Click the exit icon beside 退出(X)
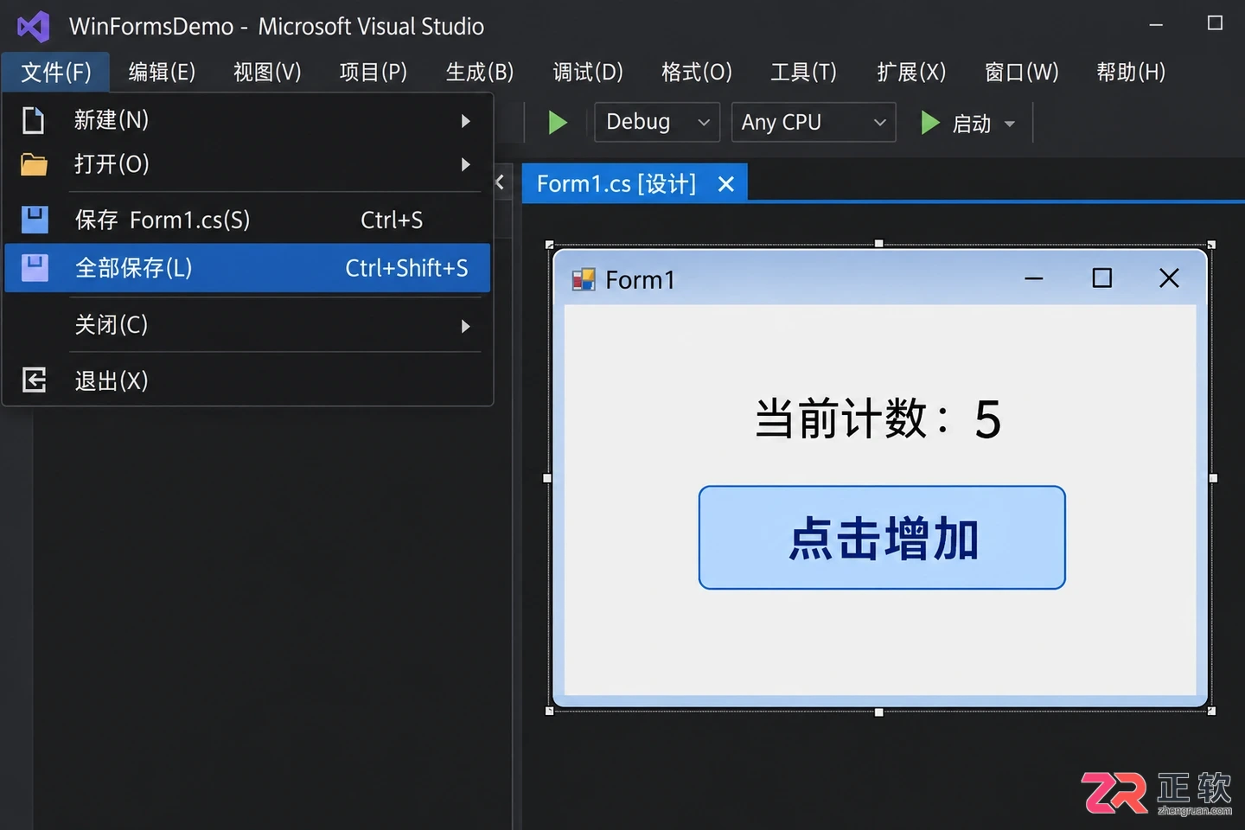 [x=34, y=380]
